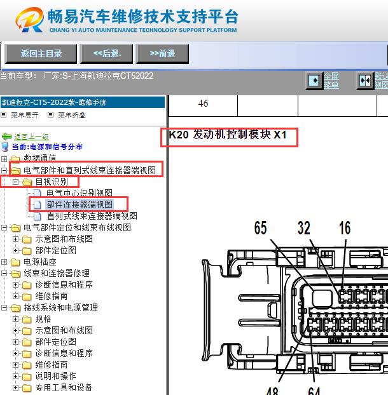388x395 pixels.
Task: Select the 数据通信 tree item
Action: coord(40,158)
